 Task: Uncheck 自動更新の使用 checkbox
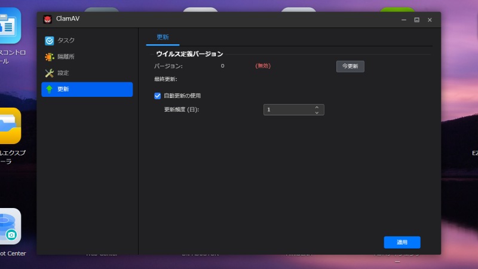157,96
